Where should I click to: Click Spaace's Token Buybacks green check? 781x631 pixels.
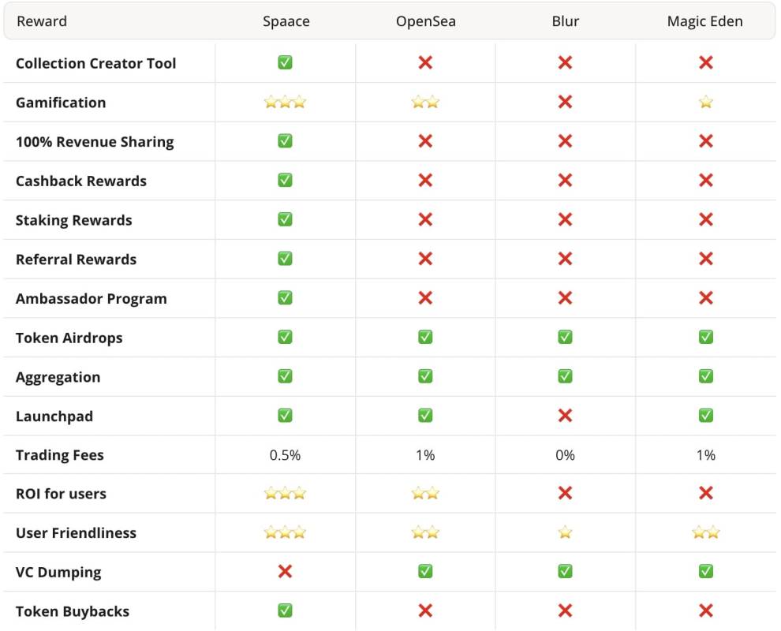pyautogui.click(x=286, y=611)
